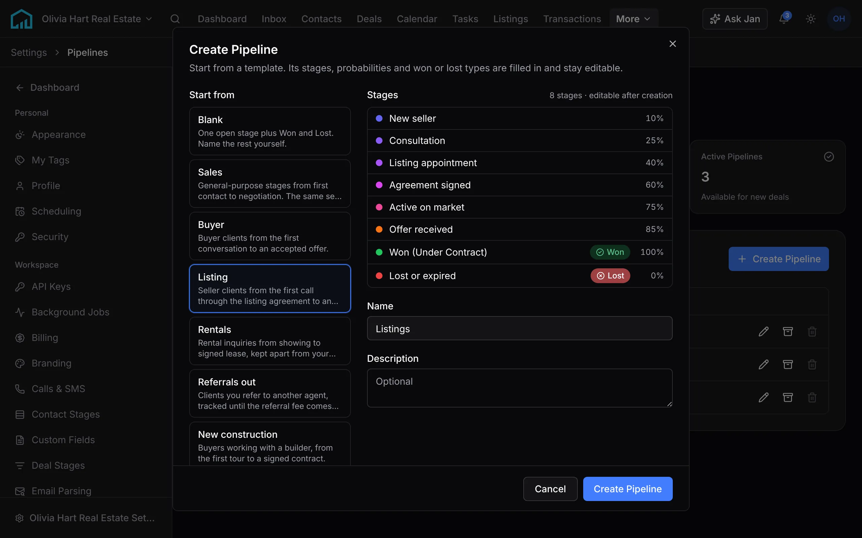Screen dimensions: 862x538
Task: Click the Lost badge on Lost or expired
Action: [610, 276]
